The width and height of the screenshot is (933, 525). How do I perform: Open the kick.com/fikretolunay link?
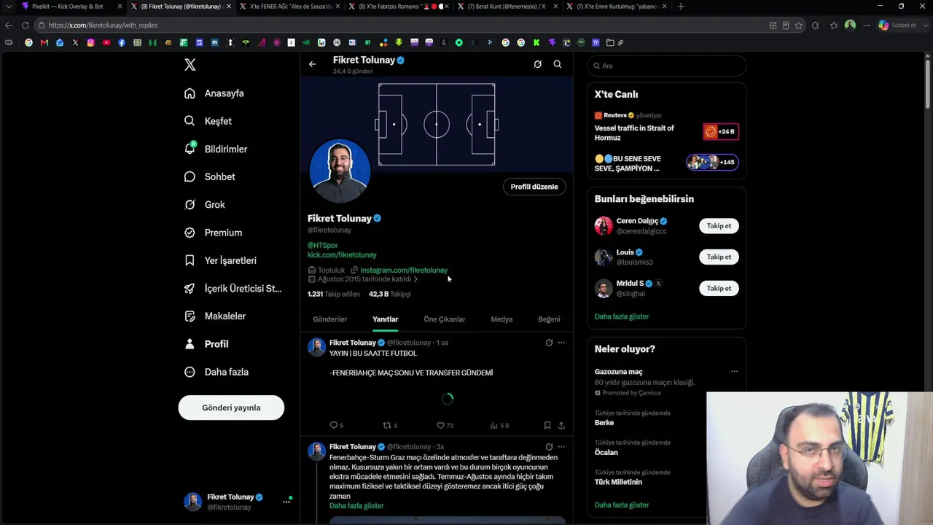pos(342,255)
